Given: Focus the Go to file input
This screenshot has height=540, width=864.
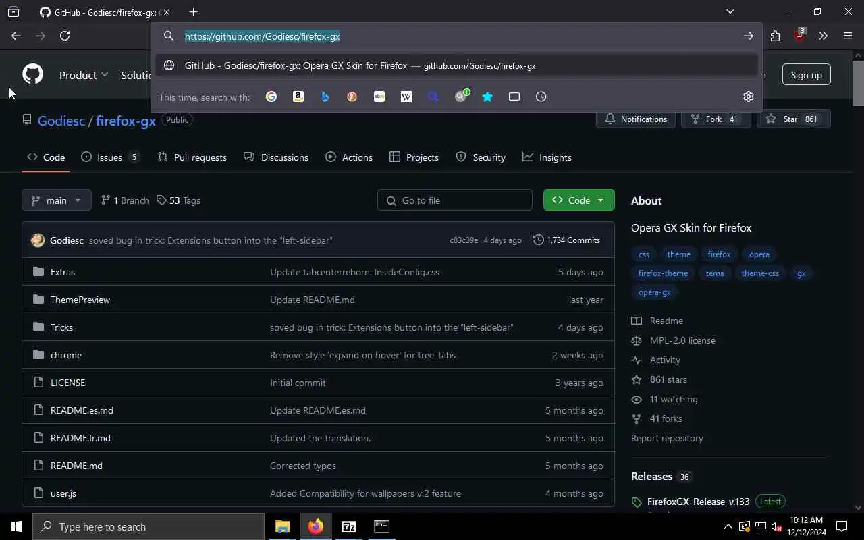Looking at the screenshot, I should coord(455,200).
